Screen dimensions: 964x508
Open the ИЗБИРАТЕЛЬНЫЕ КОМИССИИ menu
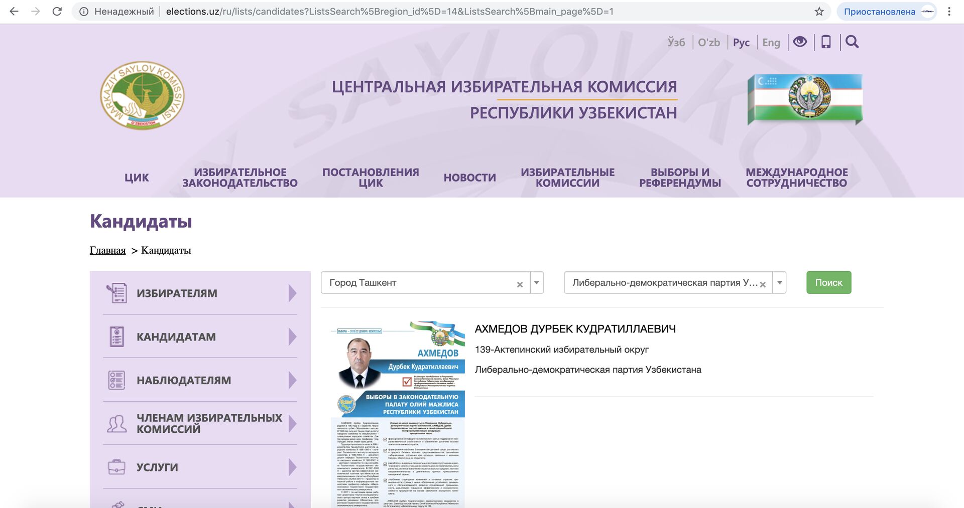pos(567,178)
